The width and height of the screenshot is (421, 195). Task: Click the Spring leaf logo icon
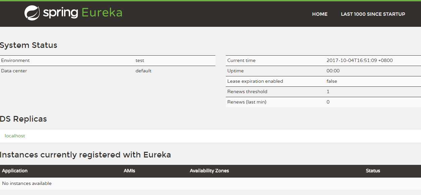coord(32,13)
